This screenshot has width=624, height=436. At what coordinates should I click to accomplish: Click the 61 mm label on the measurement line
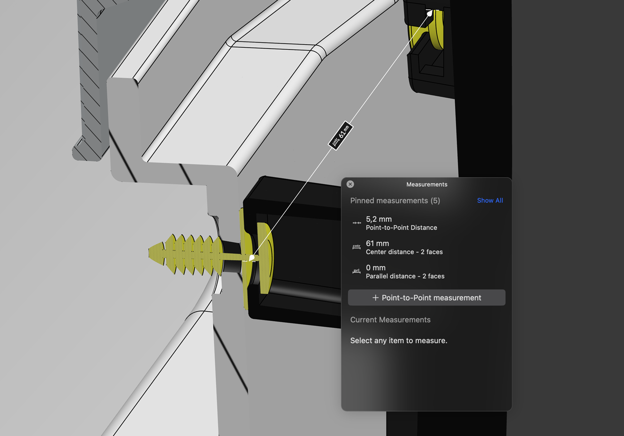340,135
